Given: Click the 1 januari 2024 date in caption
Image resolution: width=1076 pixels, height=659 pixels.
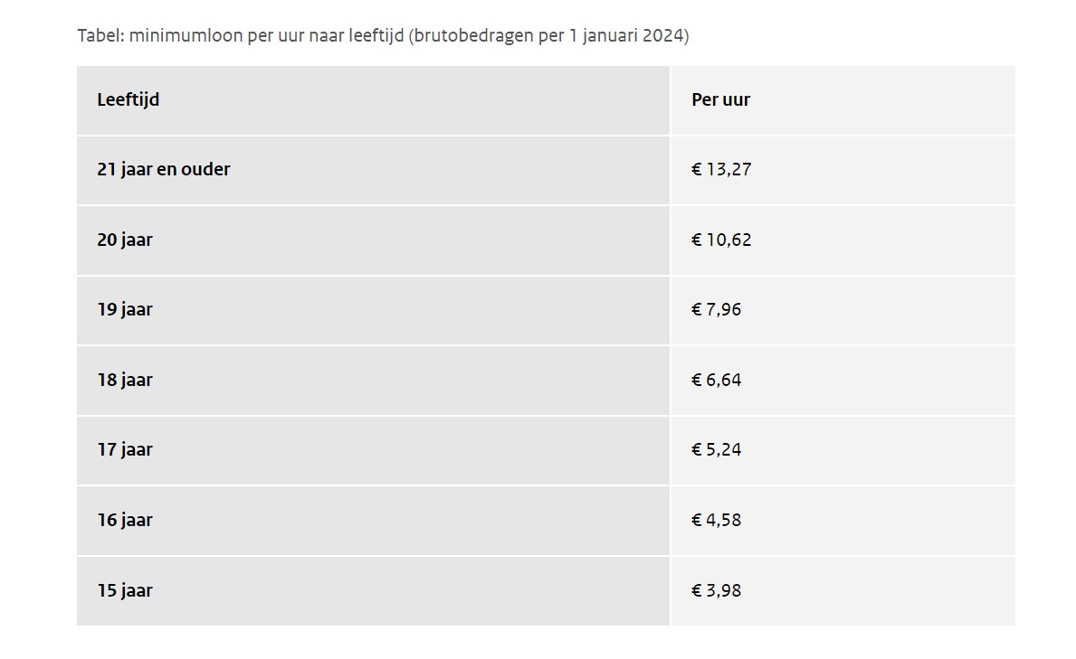Looking at the screenshot, I should pyautogui.click(x=626, y=35).
